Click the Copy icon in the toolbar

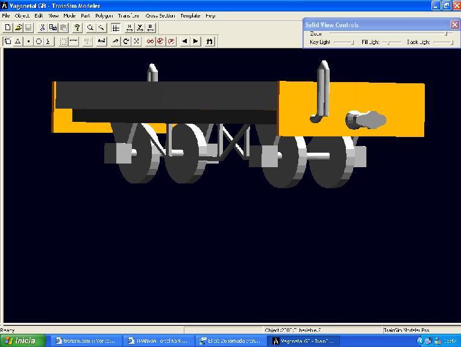coord(53,28)
